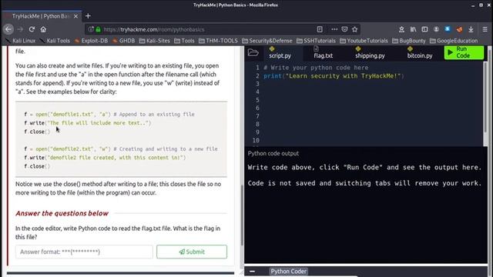Expand the YoutubeTutorials bookmark folder
Screen dimensions: 493x277
[x=364, y=41]
